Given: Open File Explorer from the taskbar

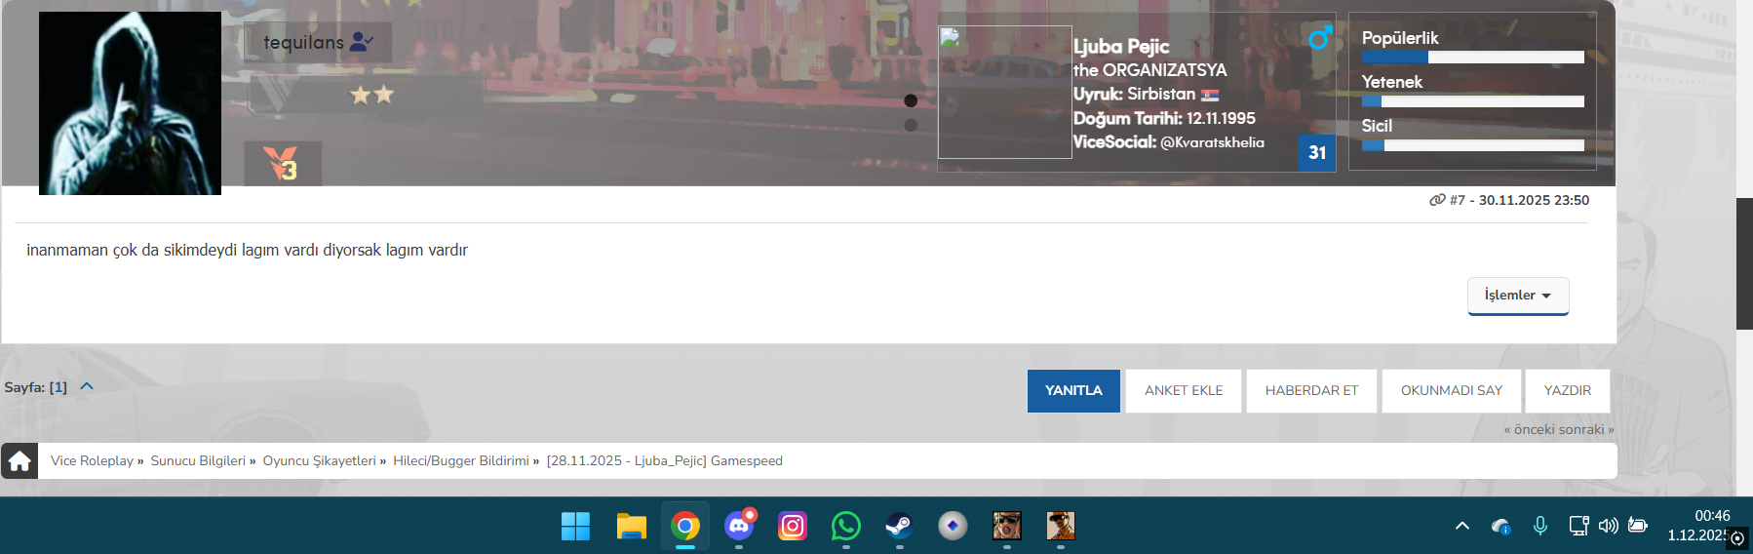Looking at the screenshot, I should 632,527.
